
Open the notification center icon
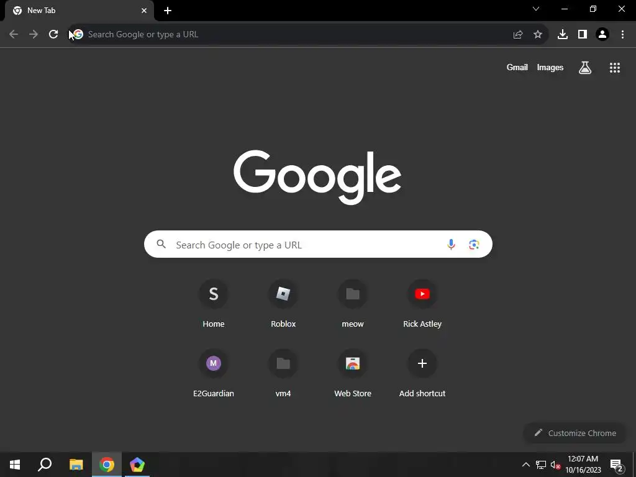pyautogui.click(x=616, y=465)
